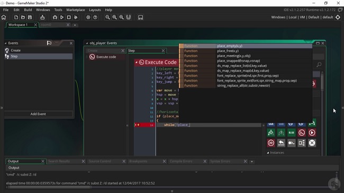Open the Create Executable export icon
The image size is (344, 193).
42,17
